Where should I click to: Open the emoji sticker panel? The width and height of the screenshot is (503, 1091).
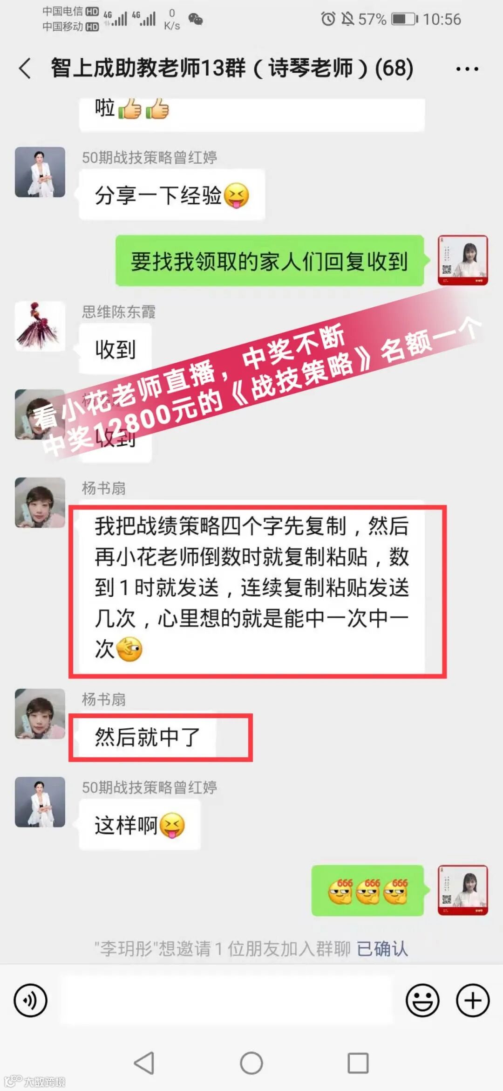422,1000
